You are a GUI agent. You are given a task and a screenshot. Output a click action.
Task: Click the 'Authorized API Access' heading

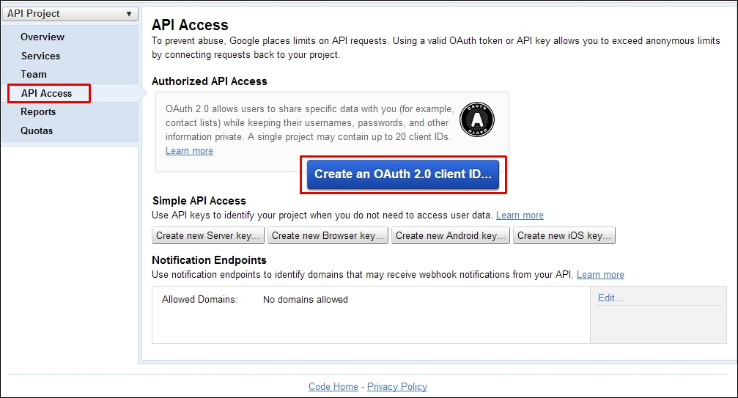[210, 81]
